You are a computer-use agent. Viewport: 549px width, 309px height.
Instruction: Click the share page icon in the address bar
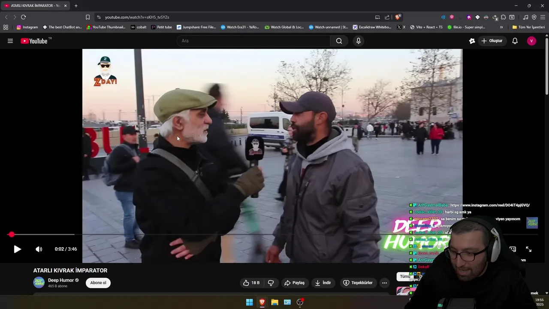coord(387,17)
